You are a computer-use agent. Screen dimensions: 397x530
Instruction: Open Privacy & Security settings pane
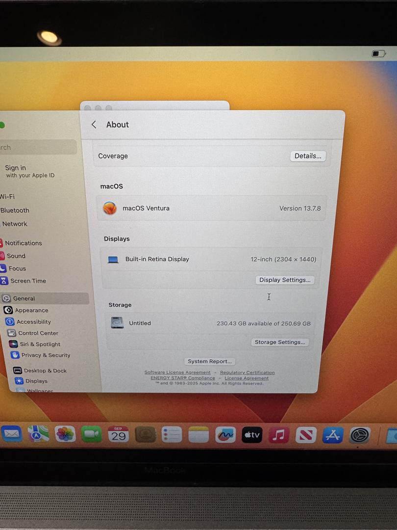click(x=45, y=355)
